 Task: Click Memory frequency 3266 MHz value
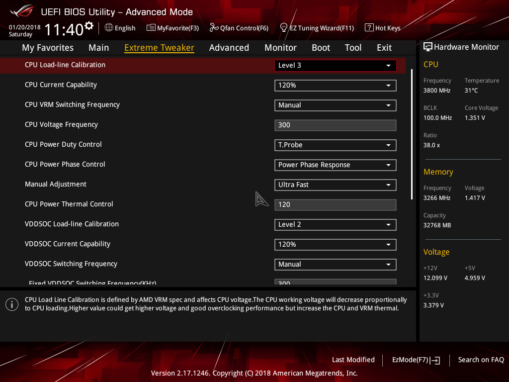pyautogui.click(x=436, y=198)
